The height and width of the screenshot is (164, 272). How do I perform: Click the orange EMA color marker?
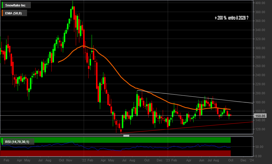[x=2, y=13]
